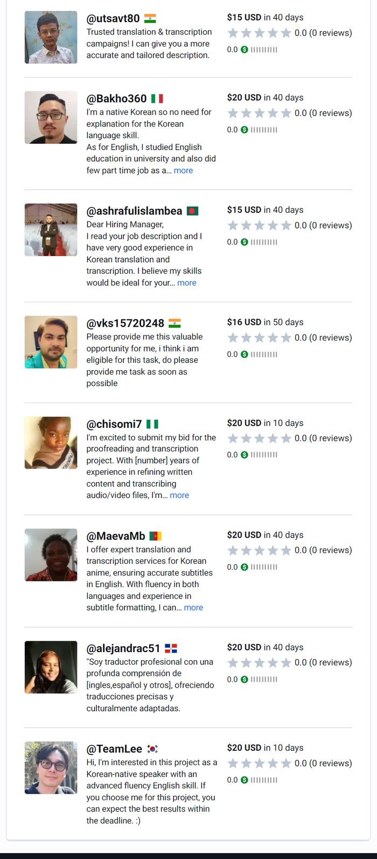Click Bangladesh flag beside @ashrafulislambea
This screenshot has width=377, height=859.
coord(192,211)
